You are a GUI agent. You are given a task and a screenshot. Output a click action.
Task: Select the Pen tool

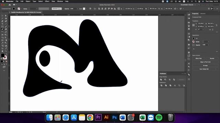coord(2,21)
